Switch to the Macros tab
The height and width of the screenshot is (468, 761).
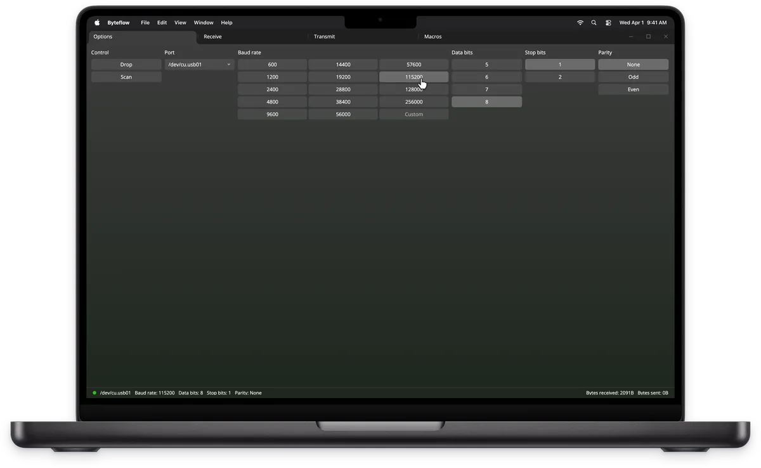[x=472, y=37]
